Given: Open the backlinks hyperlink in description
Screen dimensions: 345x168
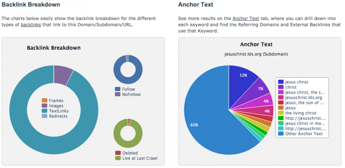Looking at the screenshot, I should tap(31, 25).
